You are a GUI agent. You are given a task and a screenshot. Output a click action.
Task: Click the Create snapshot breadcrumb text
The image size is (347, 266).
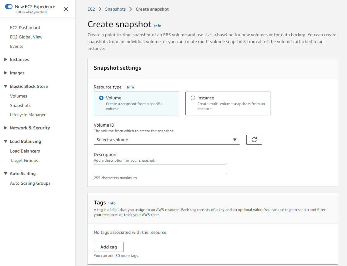(152, 9)
